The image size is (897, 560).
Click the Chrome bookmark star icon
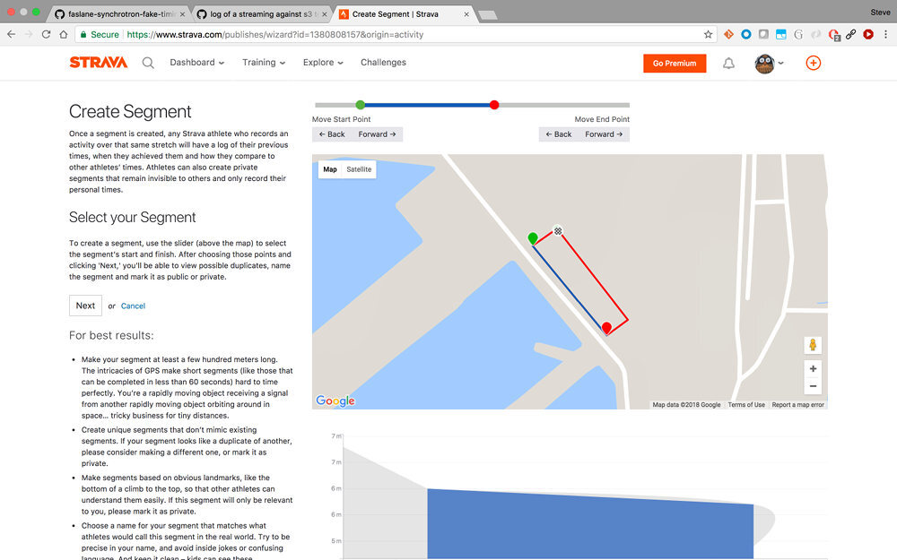click(708, 34)
